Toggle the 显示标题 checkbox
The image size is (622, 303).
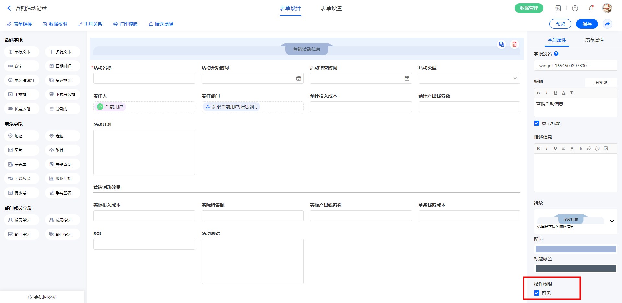tap(536, 124)
